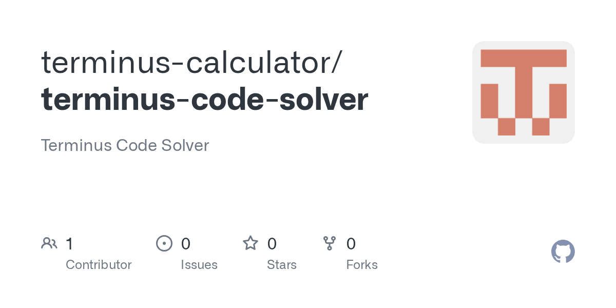This screenshot has width=616, height=308.
Task: Click the orange pixelated T glyph
Action: [524, 92]
